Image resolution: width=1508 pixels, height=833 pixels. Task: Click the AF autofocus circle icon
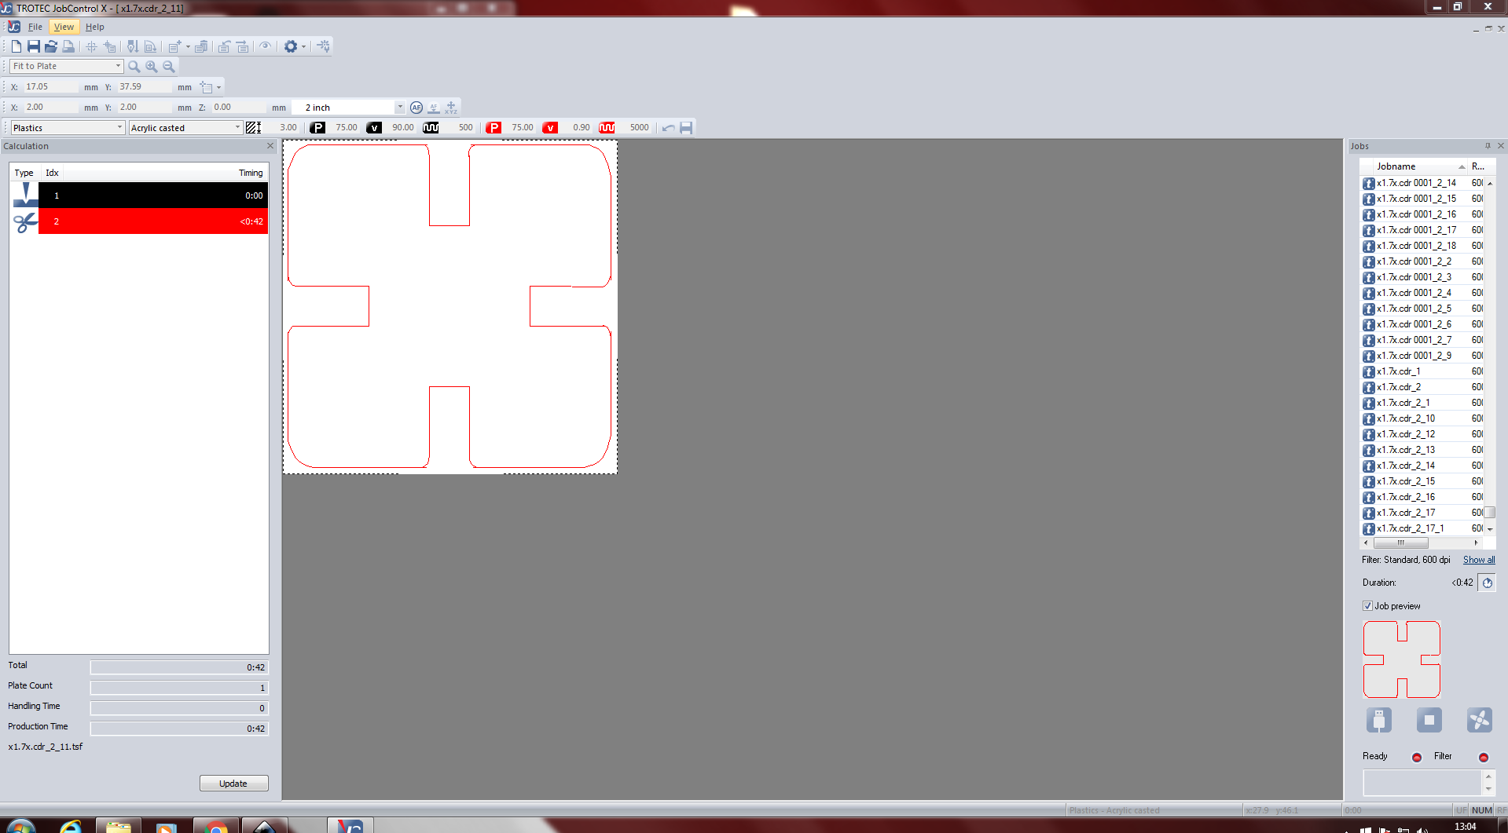click(416, 108)
